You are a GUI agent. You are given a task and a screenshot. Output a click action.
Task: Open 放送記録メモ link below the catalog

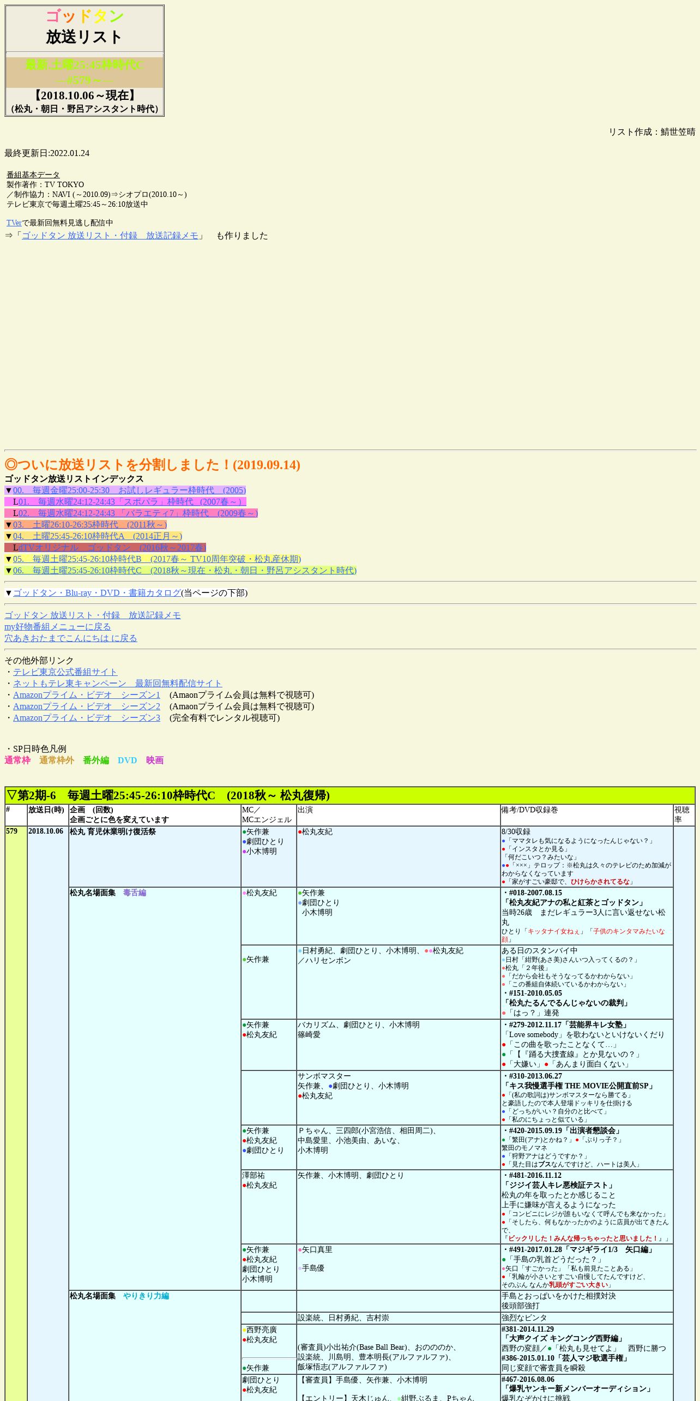click(93, 615)
